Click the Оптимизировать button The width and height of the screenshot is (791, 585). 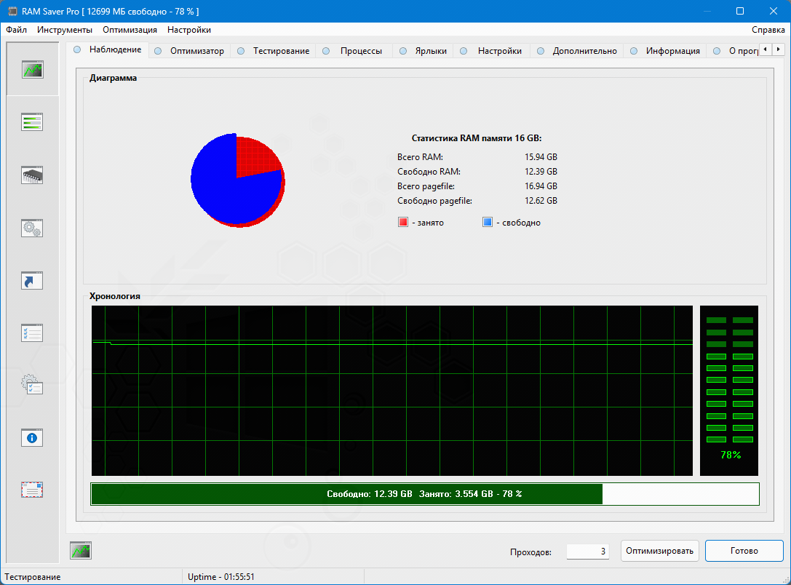click(660, 551)
